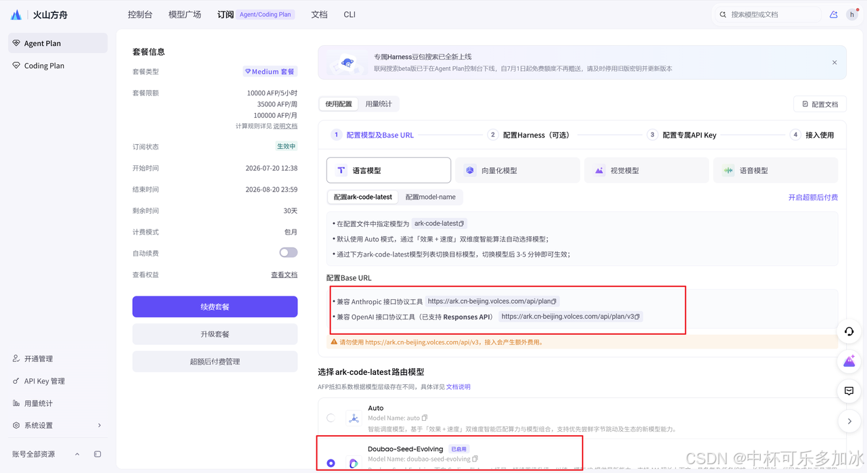
Task: Click the right-arrow floating button
Action: pos(849,421)
